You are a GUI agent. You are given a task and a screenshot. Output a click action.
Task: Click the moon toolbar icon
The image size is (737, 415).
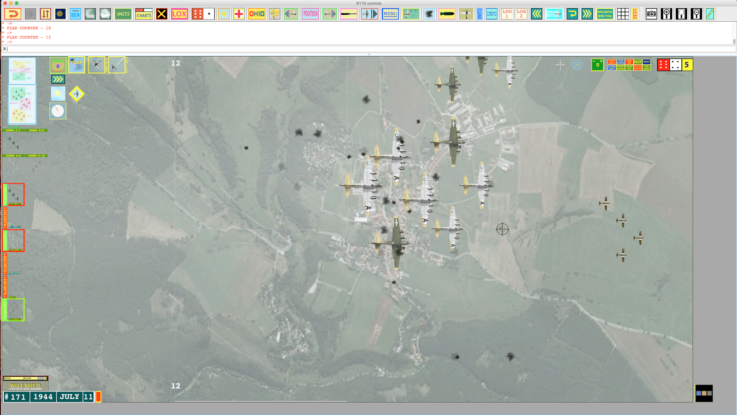coord(60,14)
